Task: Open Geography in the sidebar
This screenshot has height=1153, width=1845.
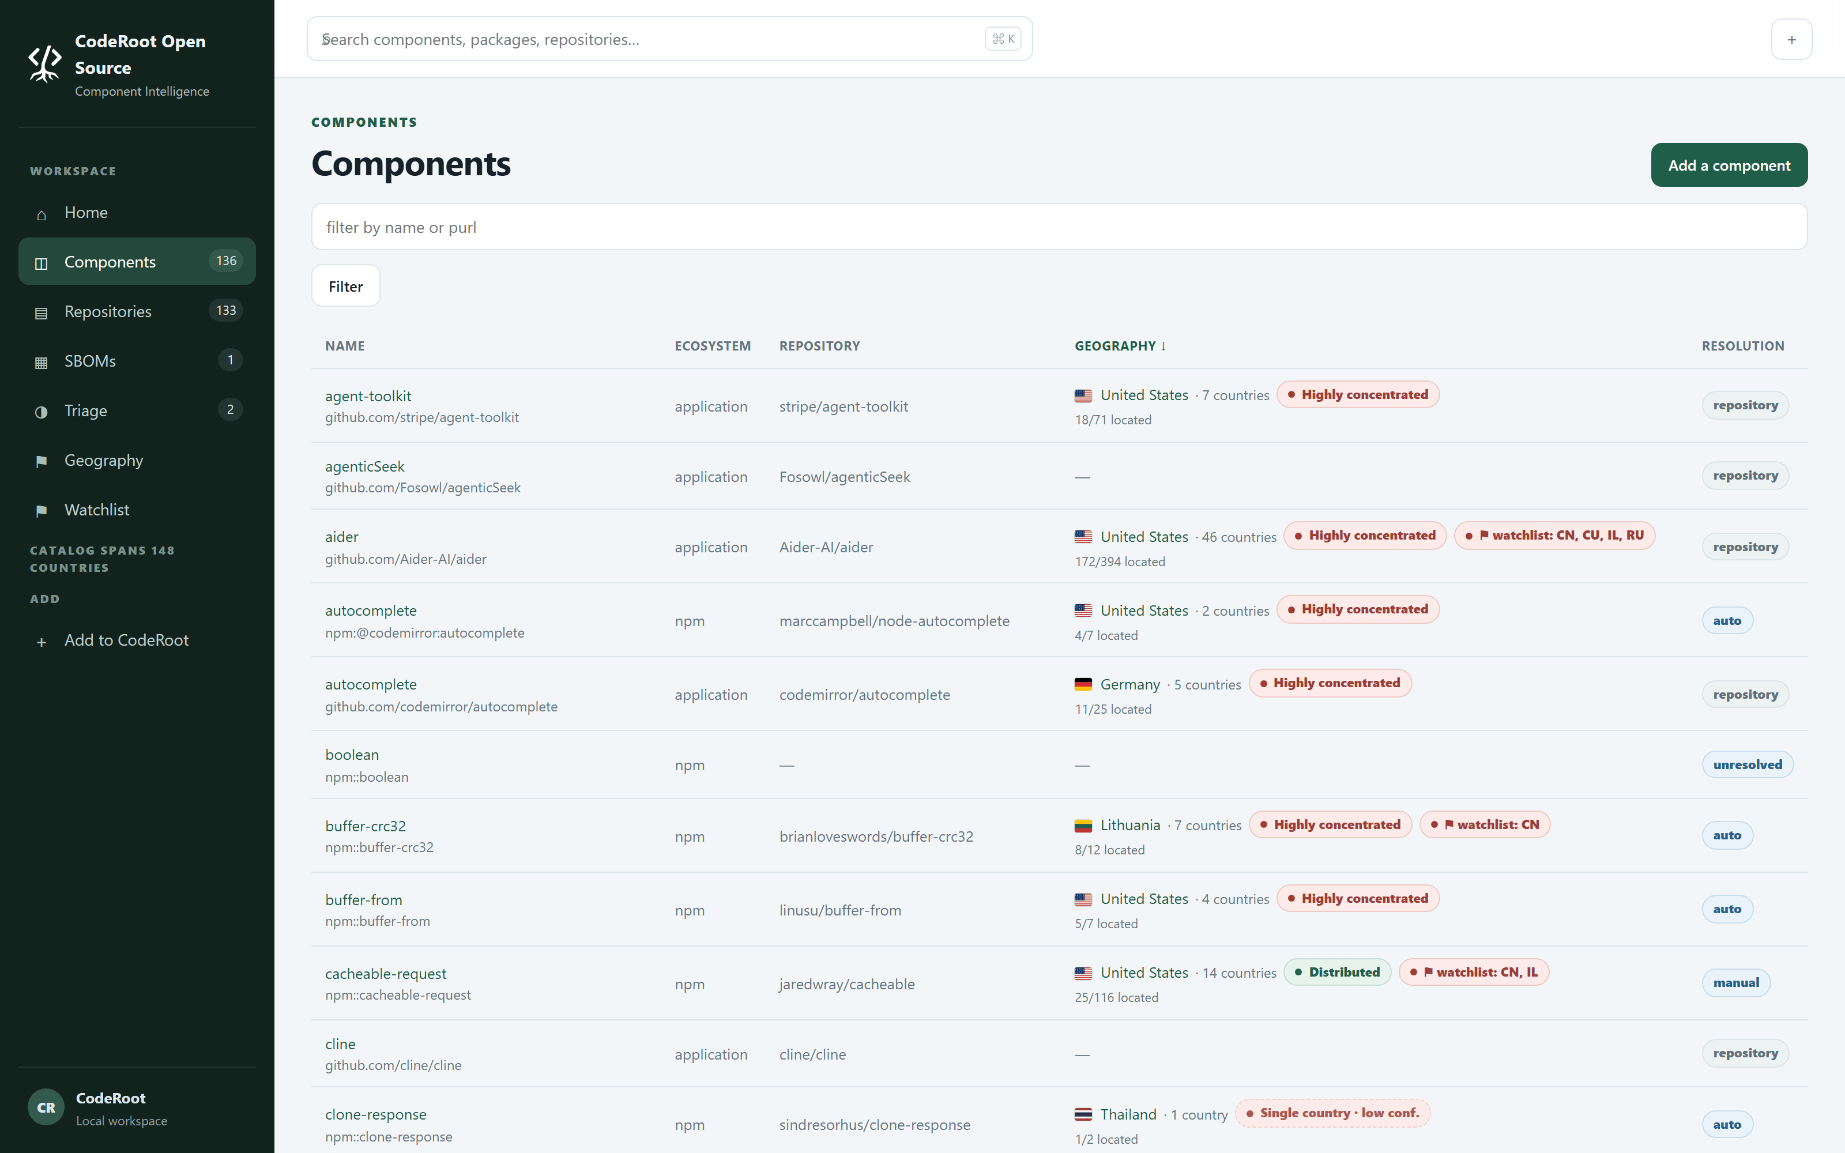Action: 137,460
